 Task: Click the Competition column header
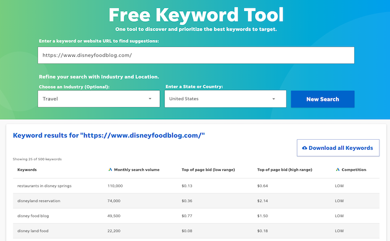[x=354, y=170]
